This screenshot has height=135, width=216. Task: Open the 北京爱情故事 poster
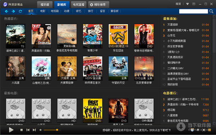coord(144,68)
